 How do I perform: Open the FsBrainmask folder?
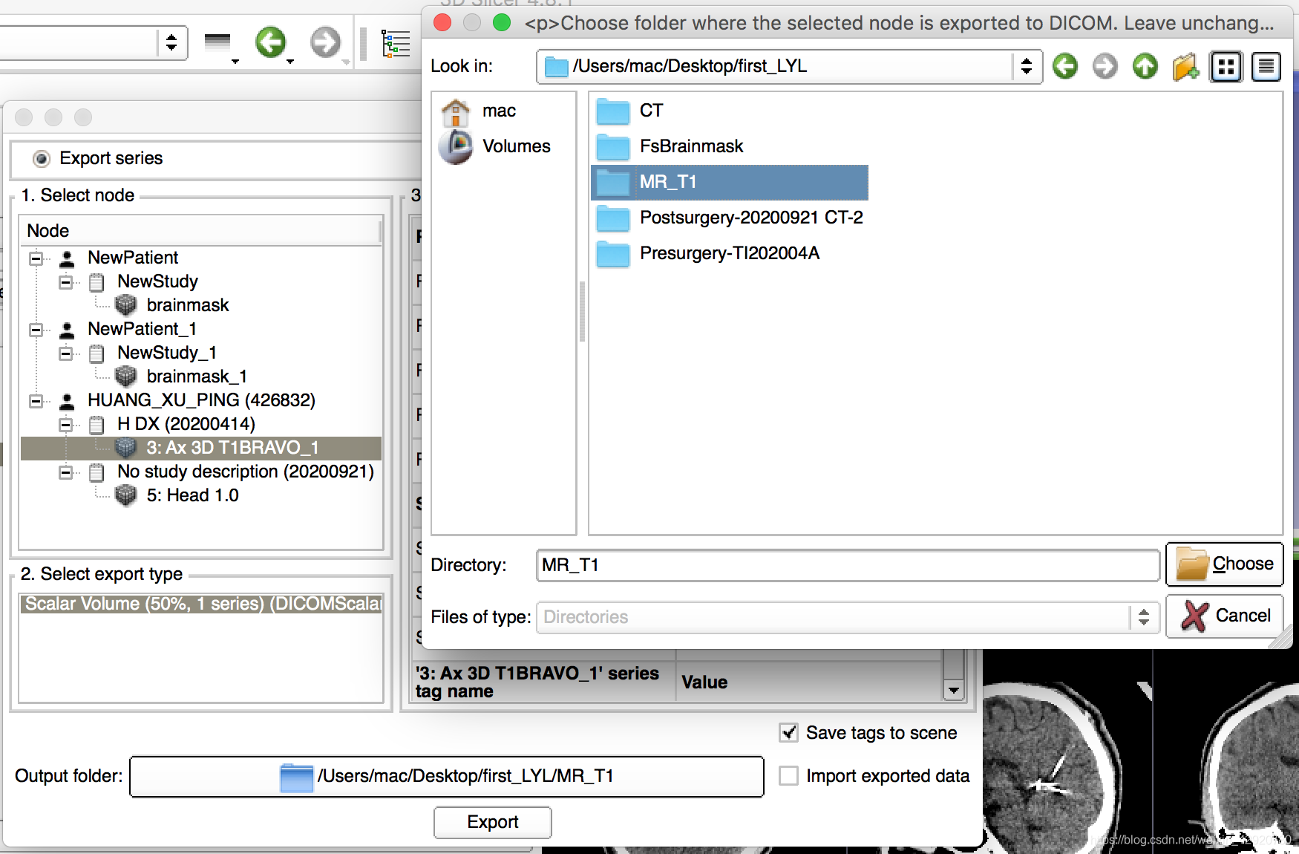[x=670, y=146]
